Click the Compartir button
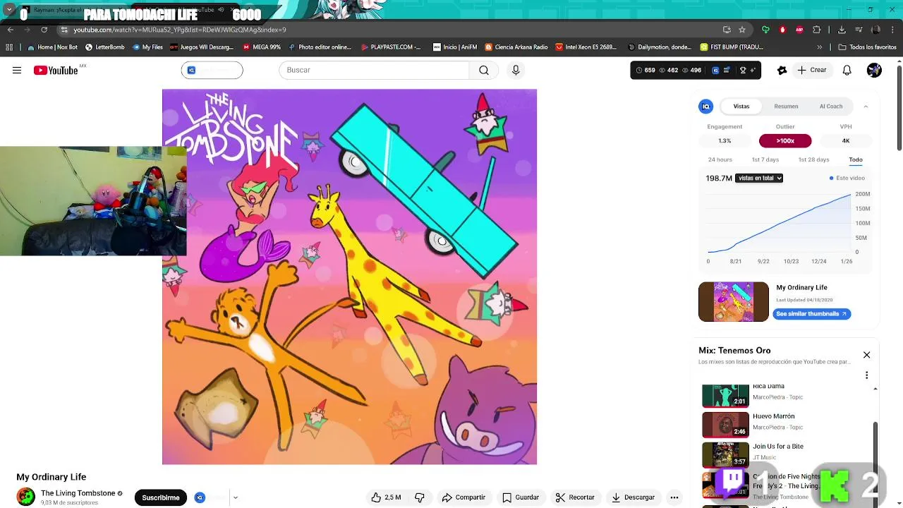903x508 pixels. (x=463, y=497)
